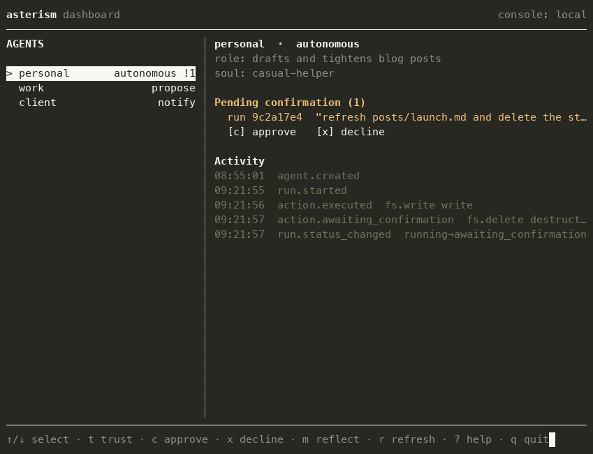
Task: Click the 09:21:55 run.started activity entry
Action: (x=281, y=190)
